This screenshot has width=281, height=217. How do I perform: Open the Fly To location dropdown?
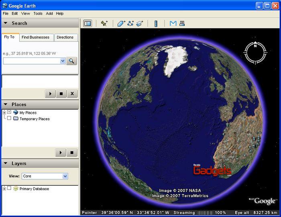(x=63, y=61)
